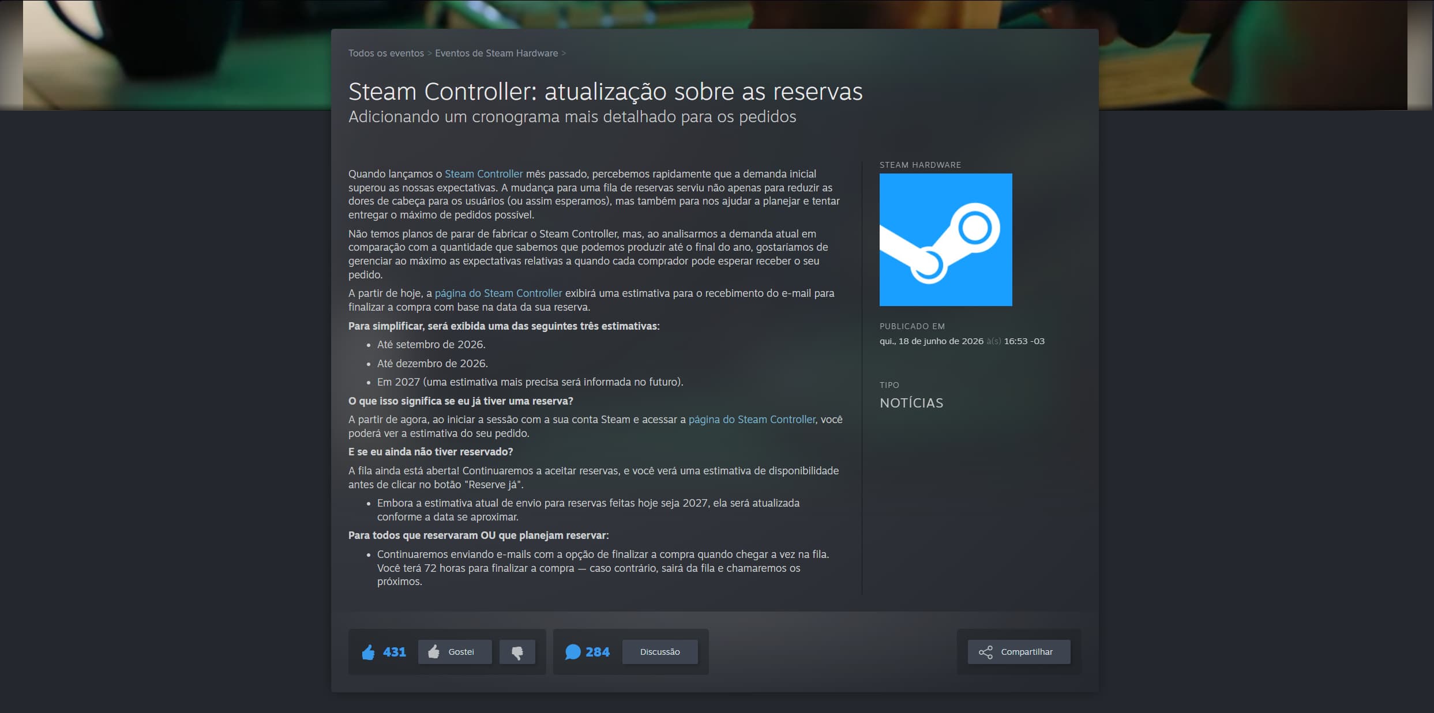1434x713 pixels.
Task: Click bullet 'Até setembro de 2026.'
Action: click(431, 344)
